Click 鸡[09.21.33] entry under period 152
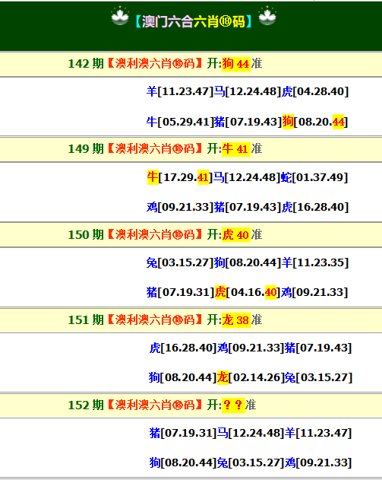Image resolution: width=382 pixels, height=480 pixels. 318,463
